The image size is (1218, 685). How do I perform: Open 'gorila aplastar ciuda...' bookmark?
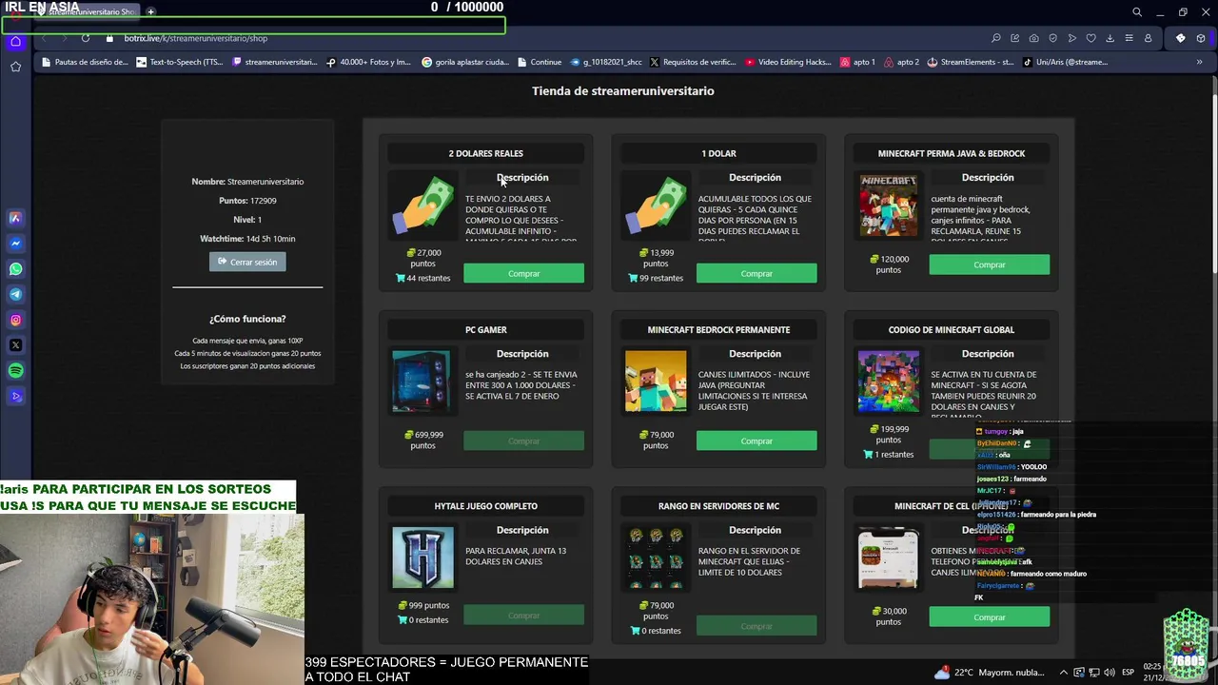coord(465,62)
